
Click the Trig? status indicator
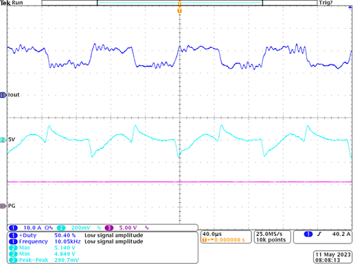(326, 3)
